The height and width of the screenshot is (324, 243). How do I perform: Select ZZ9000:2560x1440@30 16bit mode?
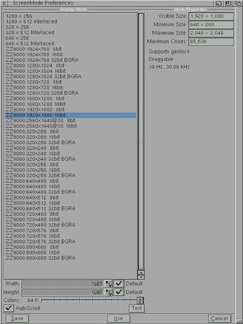coord(70,126)
